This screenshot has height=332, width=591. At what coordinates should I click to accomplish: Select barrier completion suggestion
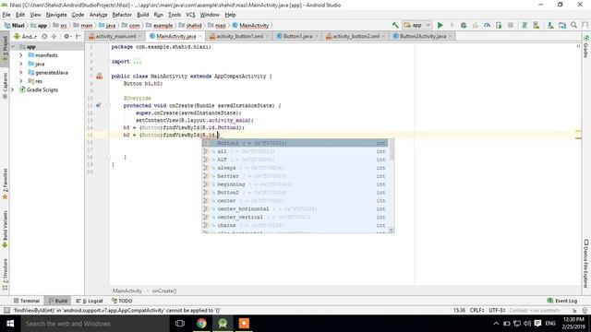295,176
